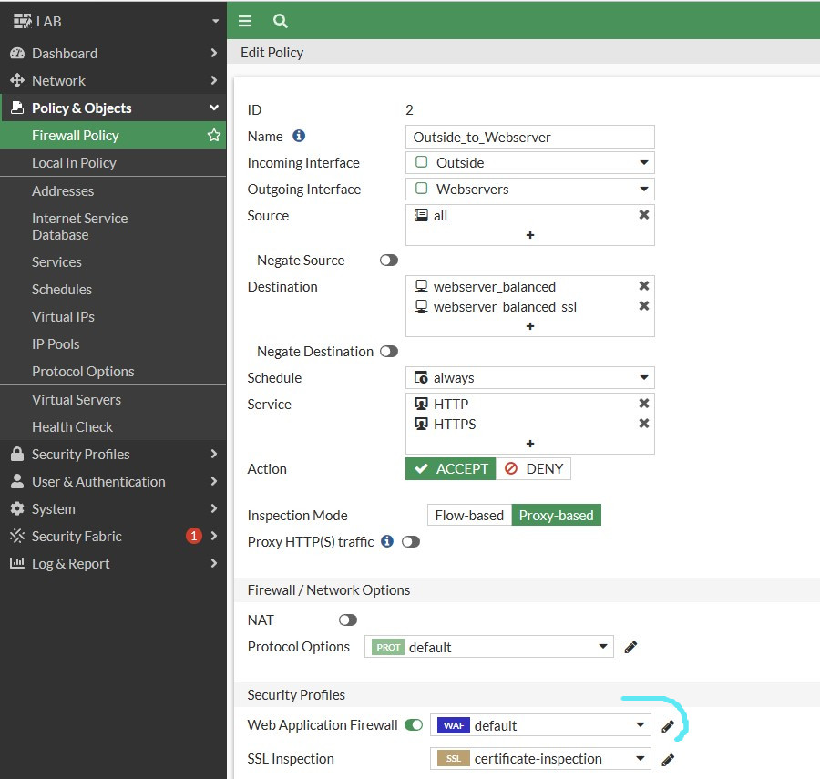
Task: Set the action to ACCEPT
Action: 451,469
